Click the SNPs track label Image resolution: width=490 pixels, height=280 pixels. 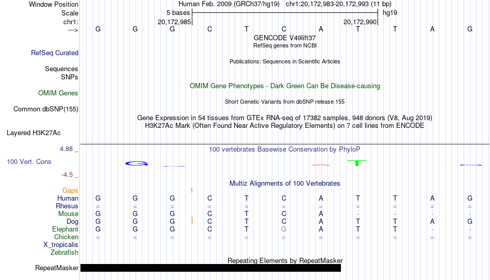(x=70, y=77)
